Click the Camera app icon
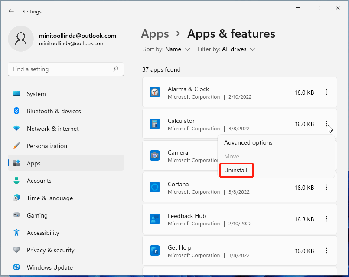 pos(155,155)
